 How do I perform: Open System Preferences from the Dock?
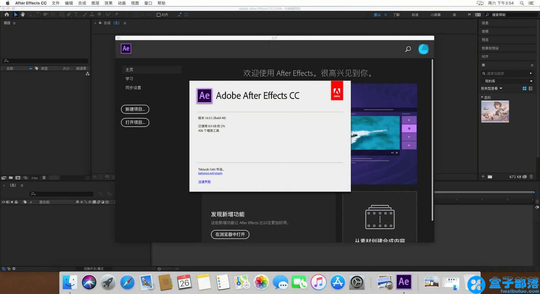pos(357,282)
